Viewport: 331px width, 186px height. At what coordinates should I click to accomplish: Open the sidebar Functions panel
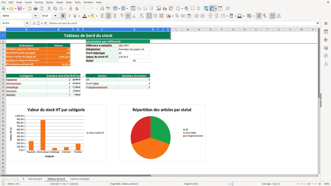(x=326, y=64)
